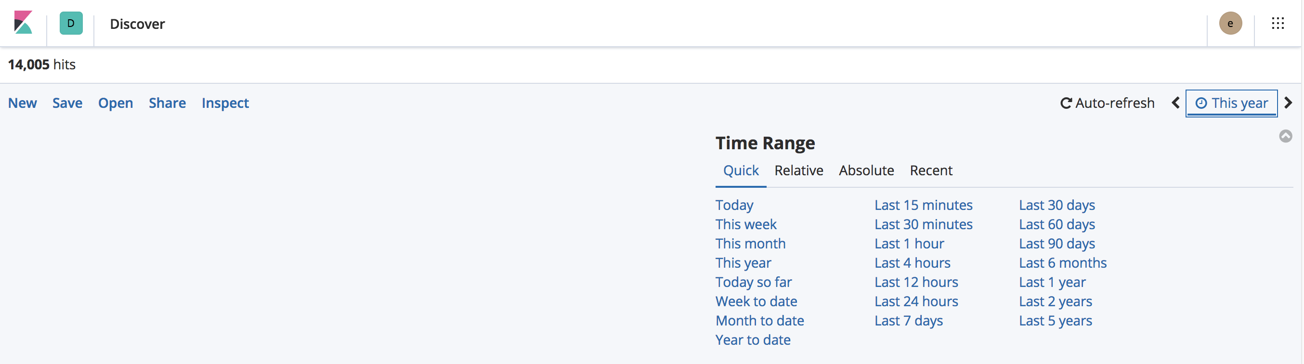Select the Recent time ranges view
This screenshot has width=1304, height=364.
[x=931, y=170]
